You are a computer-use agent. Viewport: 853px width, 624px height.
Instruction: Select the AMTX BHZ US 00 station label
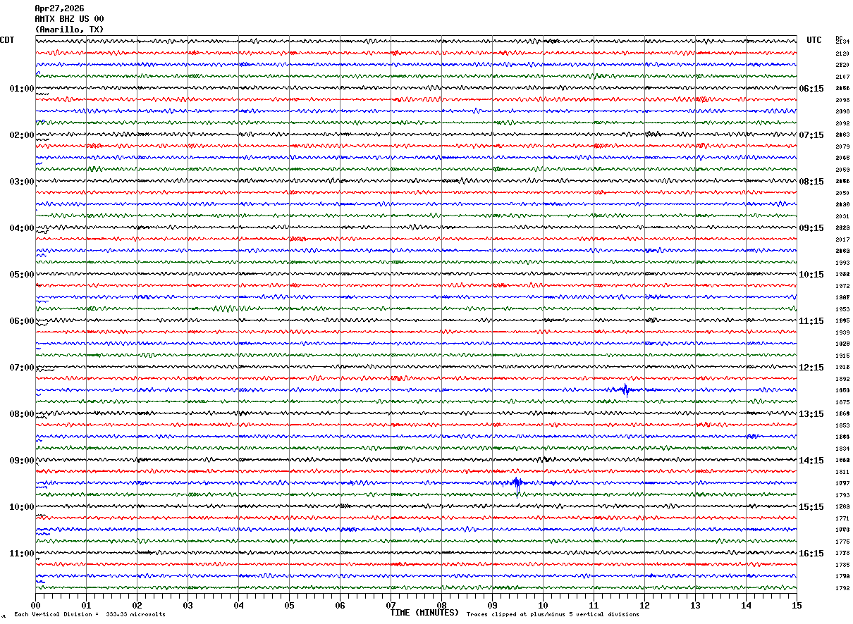click(69, 19)
